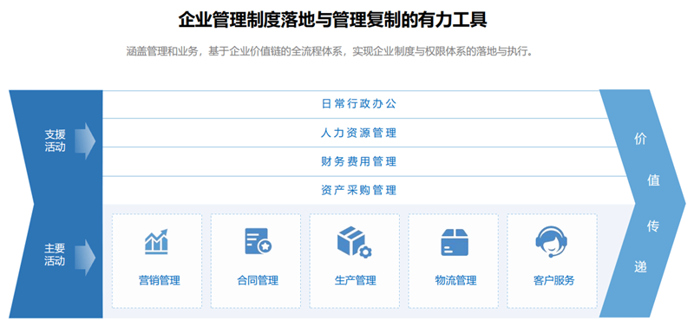Click the 物流管理 package icon

coord(455,242)
